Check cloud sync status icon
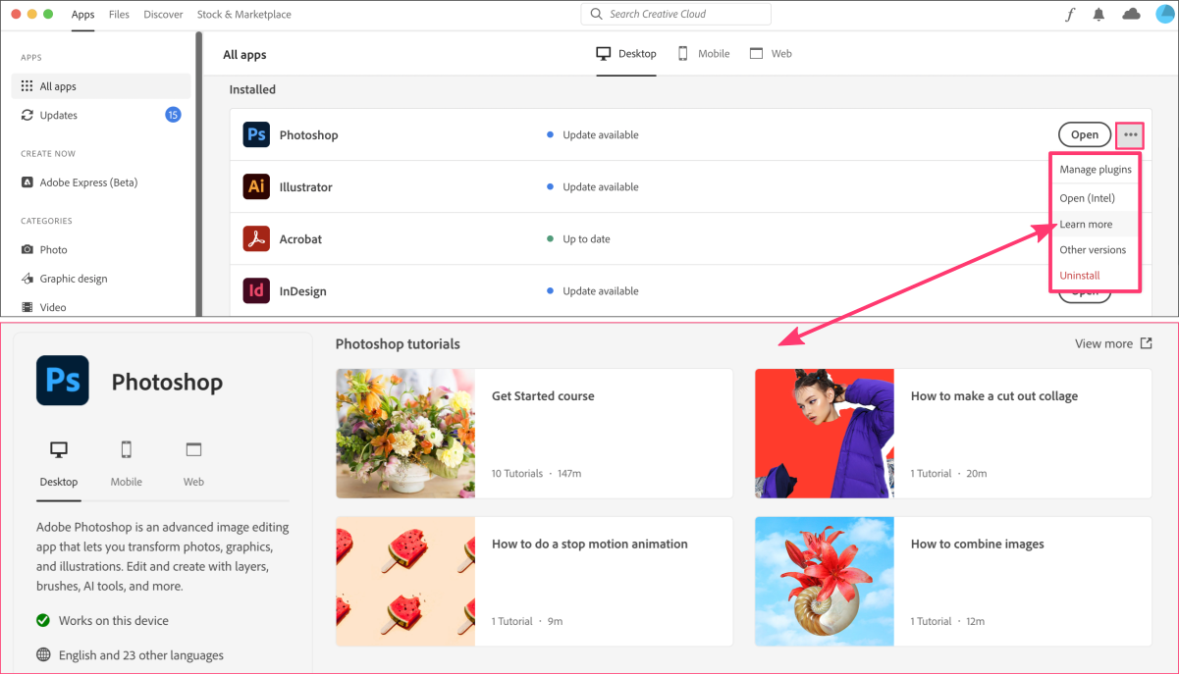 coord(1131,14)
